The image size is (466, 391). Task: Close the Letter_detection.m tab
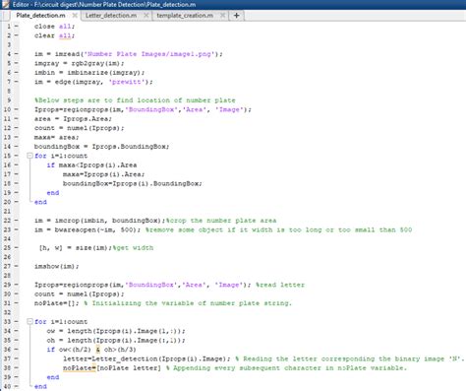coord(146,16)
